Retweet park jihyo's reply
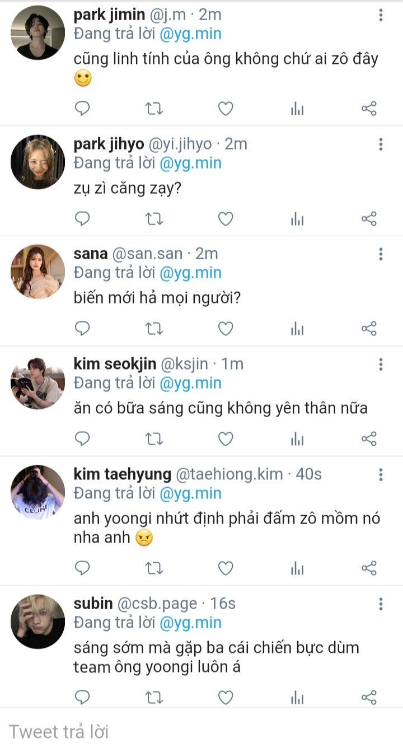The height and width of the screenshot is (752, 403). pos(154,219)
